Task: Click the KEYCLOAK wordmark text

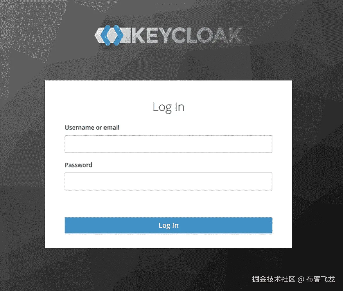Action: point(186,35)
